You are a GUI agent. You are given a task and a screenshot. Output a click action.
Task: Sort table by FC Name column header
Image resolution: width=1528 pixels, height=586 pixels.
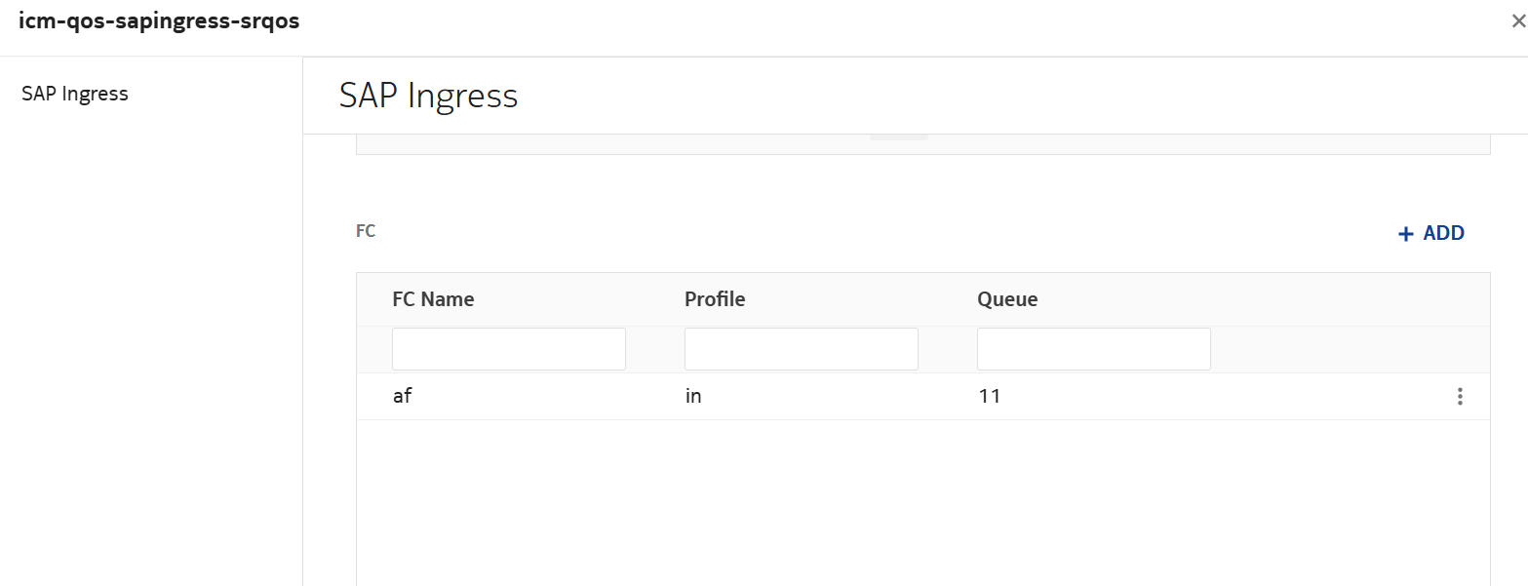(433, 299)
